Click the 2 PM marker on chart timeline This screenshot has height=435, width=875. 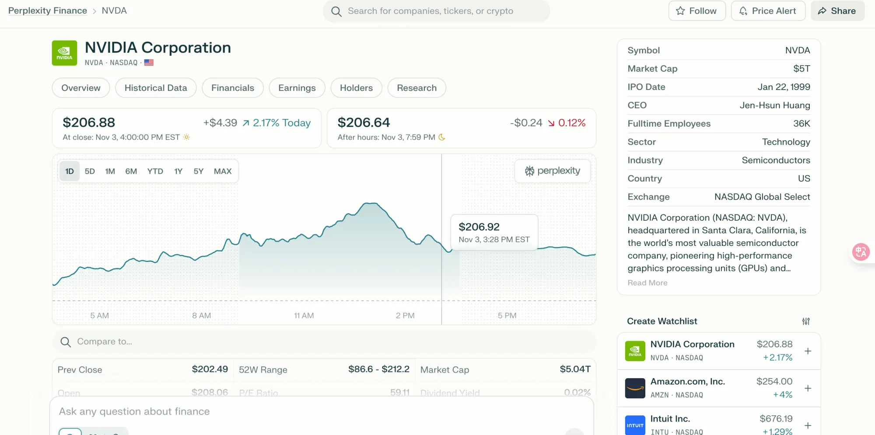click(405, 315)
